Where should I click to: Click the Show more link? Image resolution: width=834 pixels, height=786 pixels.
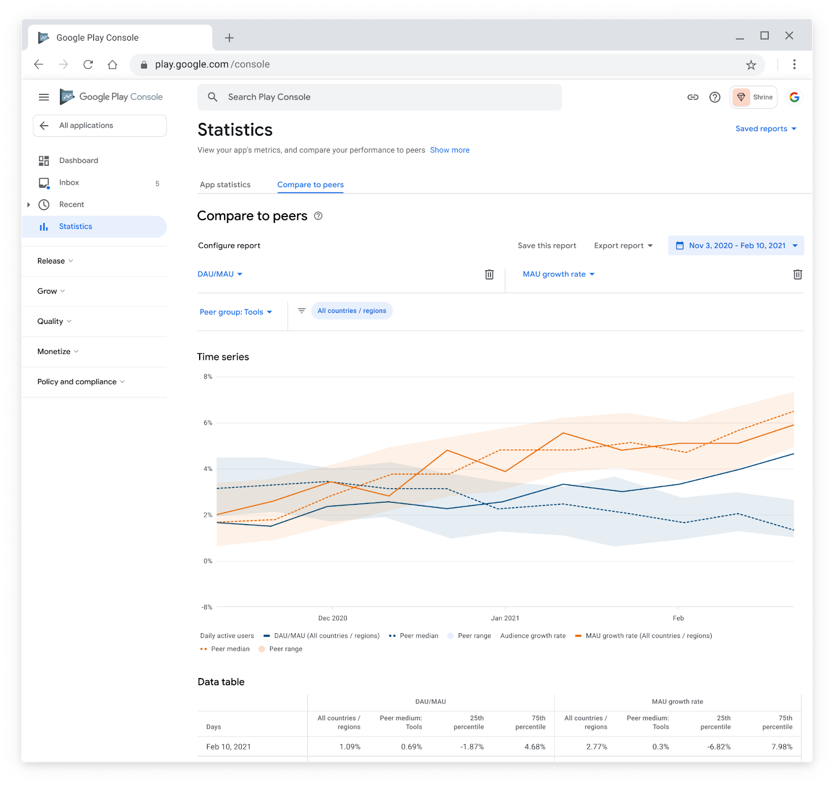[x=450, y=150]
